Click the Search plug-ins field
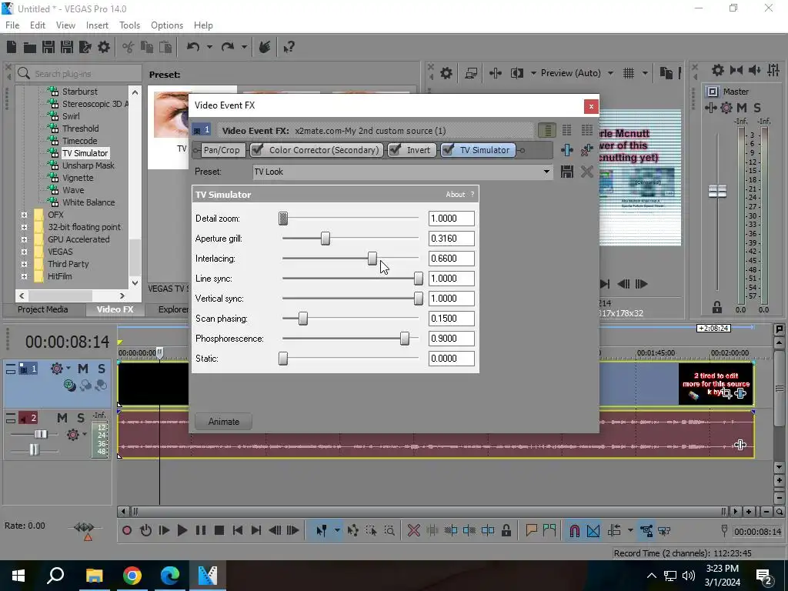This screenshot has width=788, height=591. [79, 74]
